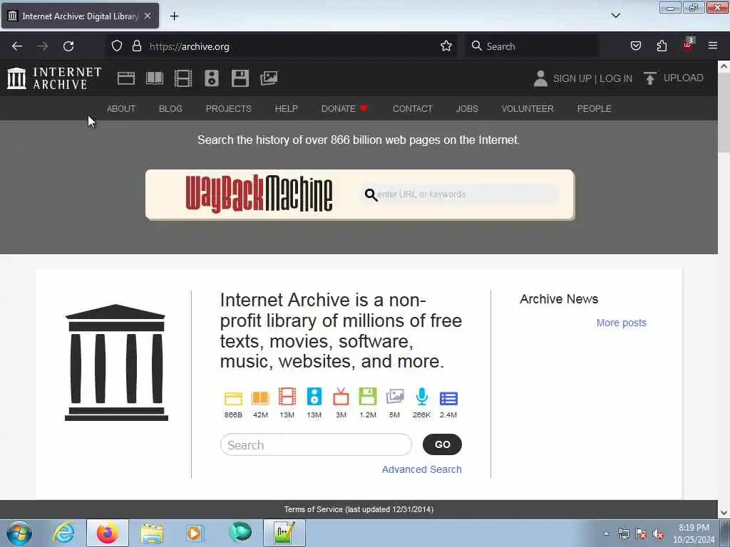Click the scrollbar down arrow

point(724,513)
